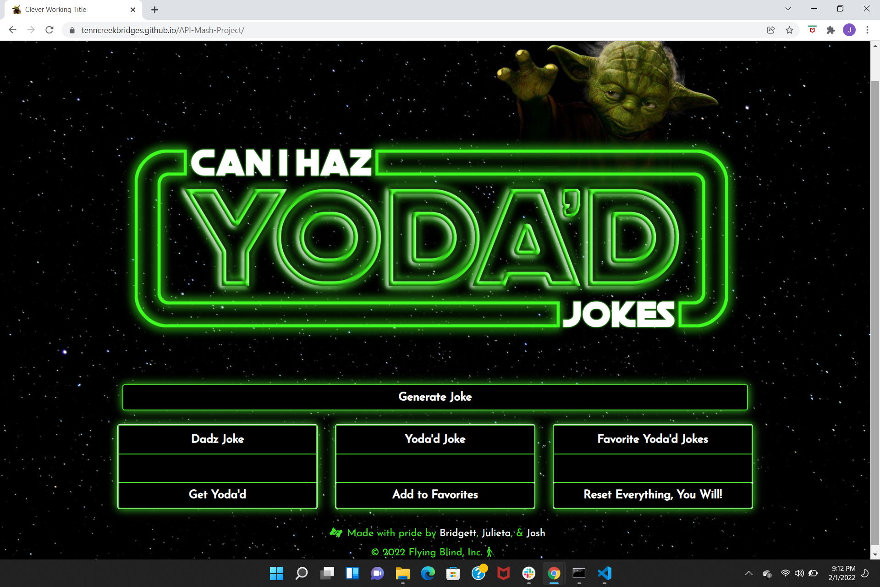Expand hidden icons in the system tray
880x587 pixels.
748,573
